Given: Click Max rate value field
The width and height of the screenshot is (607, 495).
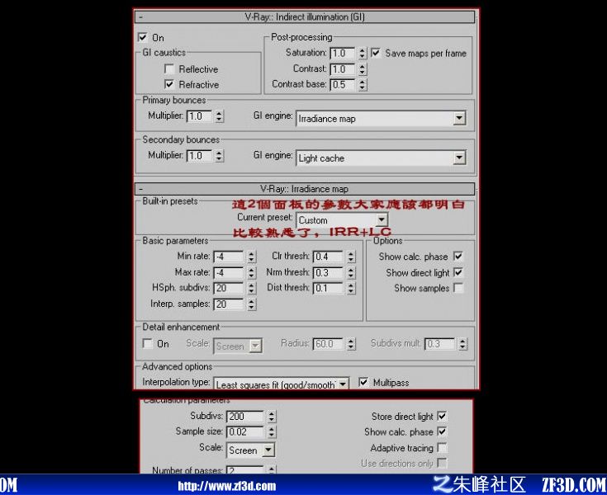Looking at the screenshot, I should tap(229, 272).
